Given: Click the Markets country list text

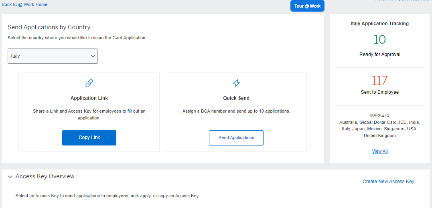Looking at the screenshot, I should coord(379,129).
